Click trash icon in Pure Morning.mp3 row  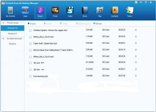click(136, 76)
